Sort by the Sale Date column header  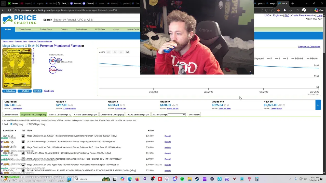pos(9,130)
